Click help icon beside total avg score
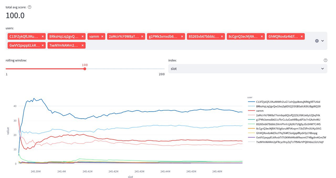The image size is (336, 178). (30, 7)
